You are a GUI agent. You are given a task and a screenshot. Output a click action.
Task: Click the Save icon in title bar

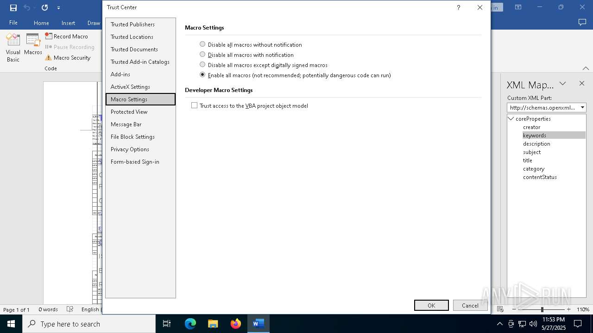13,7
